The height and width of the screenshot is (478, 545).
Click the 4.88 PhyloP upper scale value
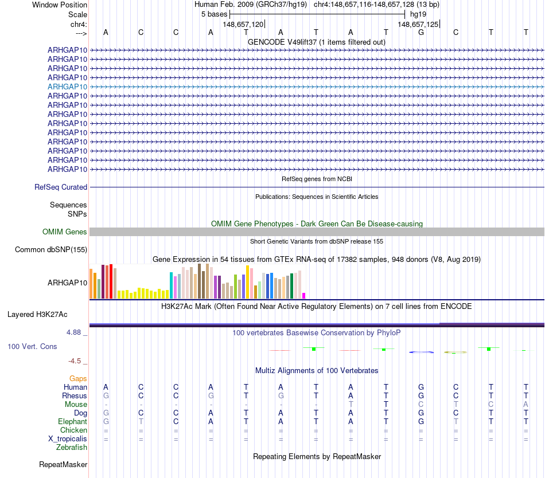coord(73,332)
